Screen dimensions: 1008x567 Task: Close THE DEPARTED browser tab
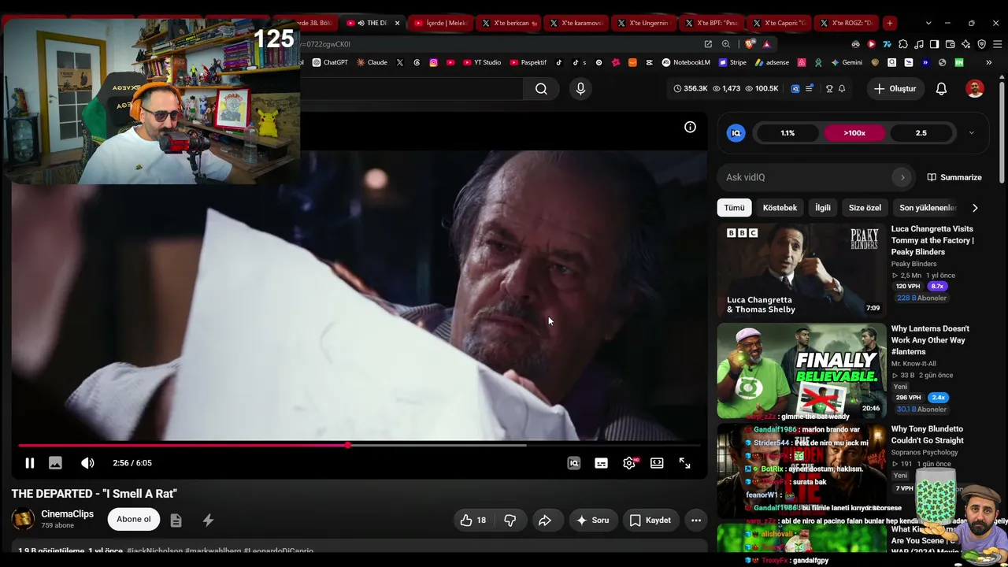tap(397, 23)
